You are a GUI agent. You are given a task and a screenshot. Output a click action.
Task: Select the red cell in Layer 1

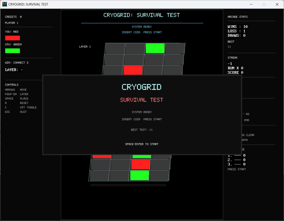133,70
